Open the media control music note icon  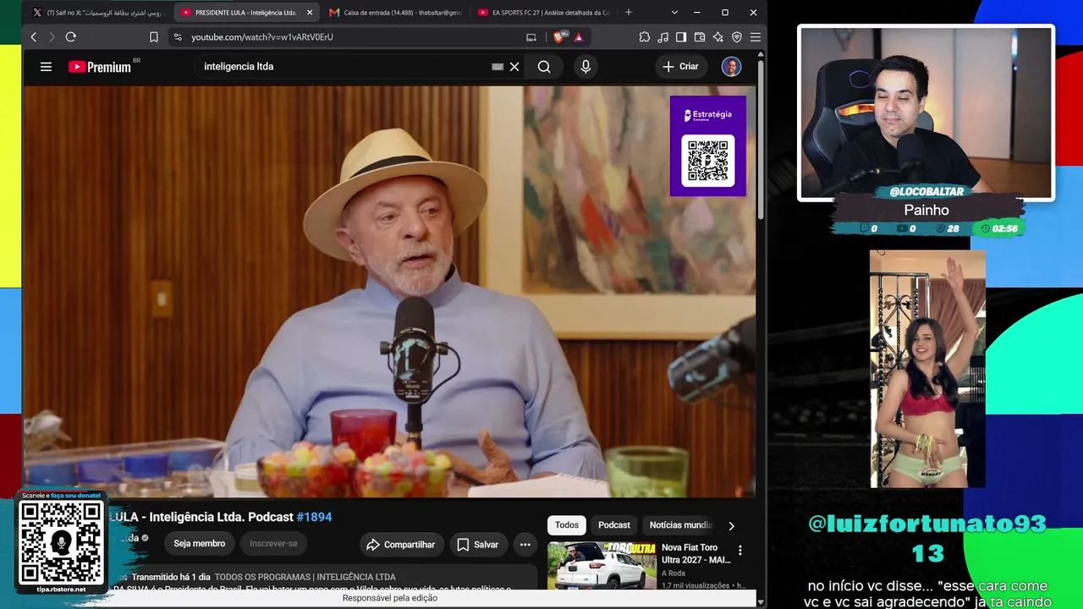click(x=663, y=37)
